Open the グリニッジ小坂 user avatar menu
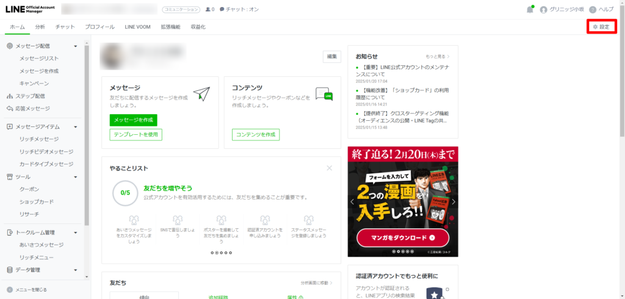 click(x=543, y=10)
